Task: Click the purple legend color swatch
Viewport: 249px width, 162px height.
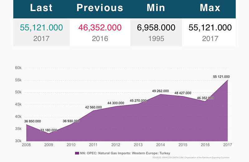Action: [x=77, y=153]
